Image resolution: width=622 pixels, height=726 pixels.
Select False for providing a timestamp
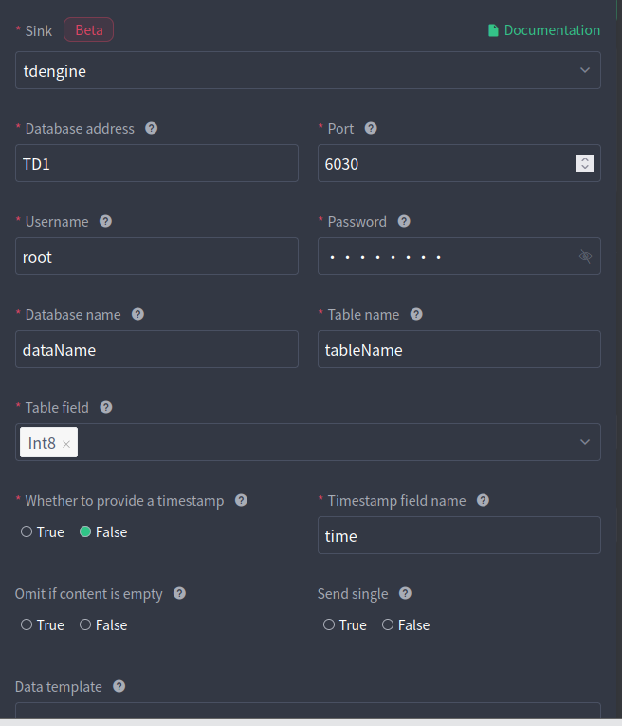pos(85,531)
